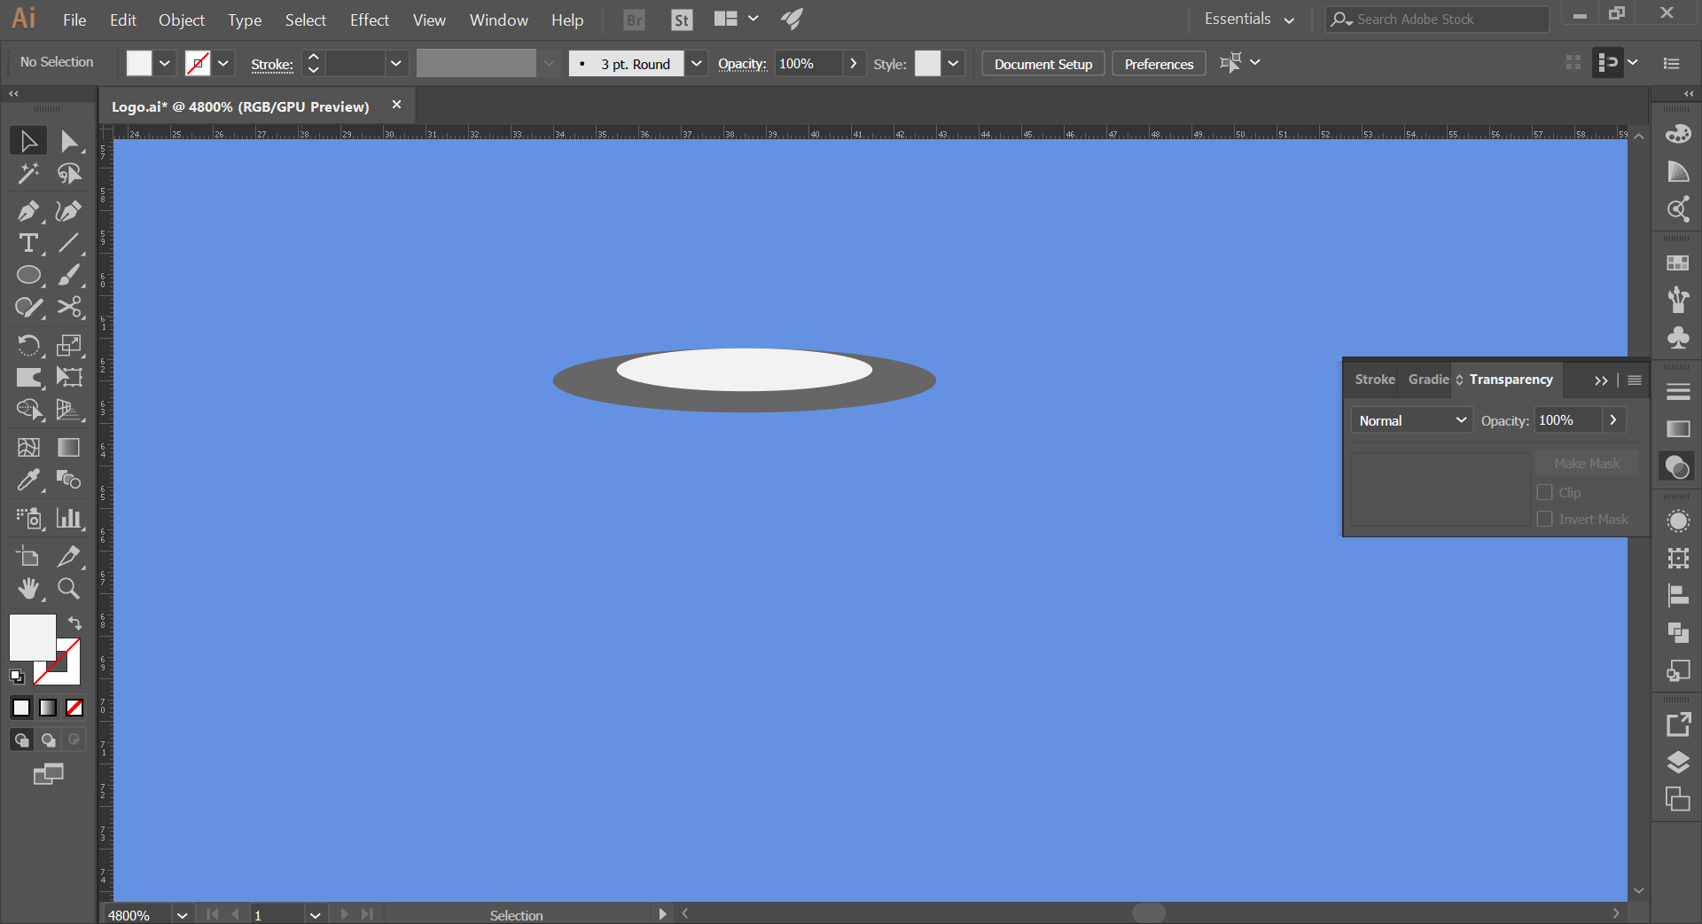Click the large Fill color swatch
This screenshot has width=1702, height=924.
pos(33,638)
